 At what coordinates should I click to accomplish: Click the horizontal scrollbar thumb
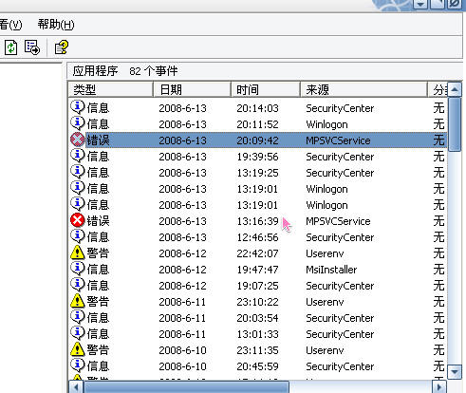coord(186,387)
